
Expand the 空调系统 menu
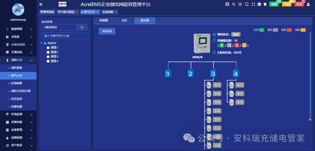click(18, 52)
